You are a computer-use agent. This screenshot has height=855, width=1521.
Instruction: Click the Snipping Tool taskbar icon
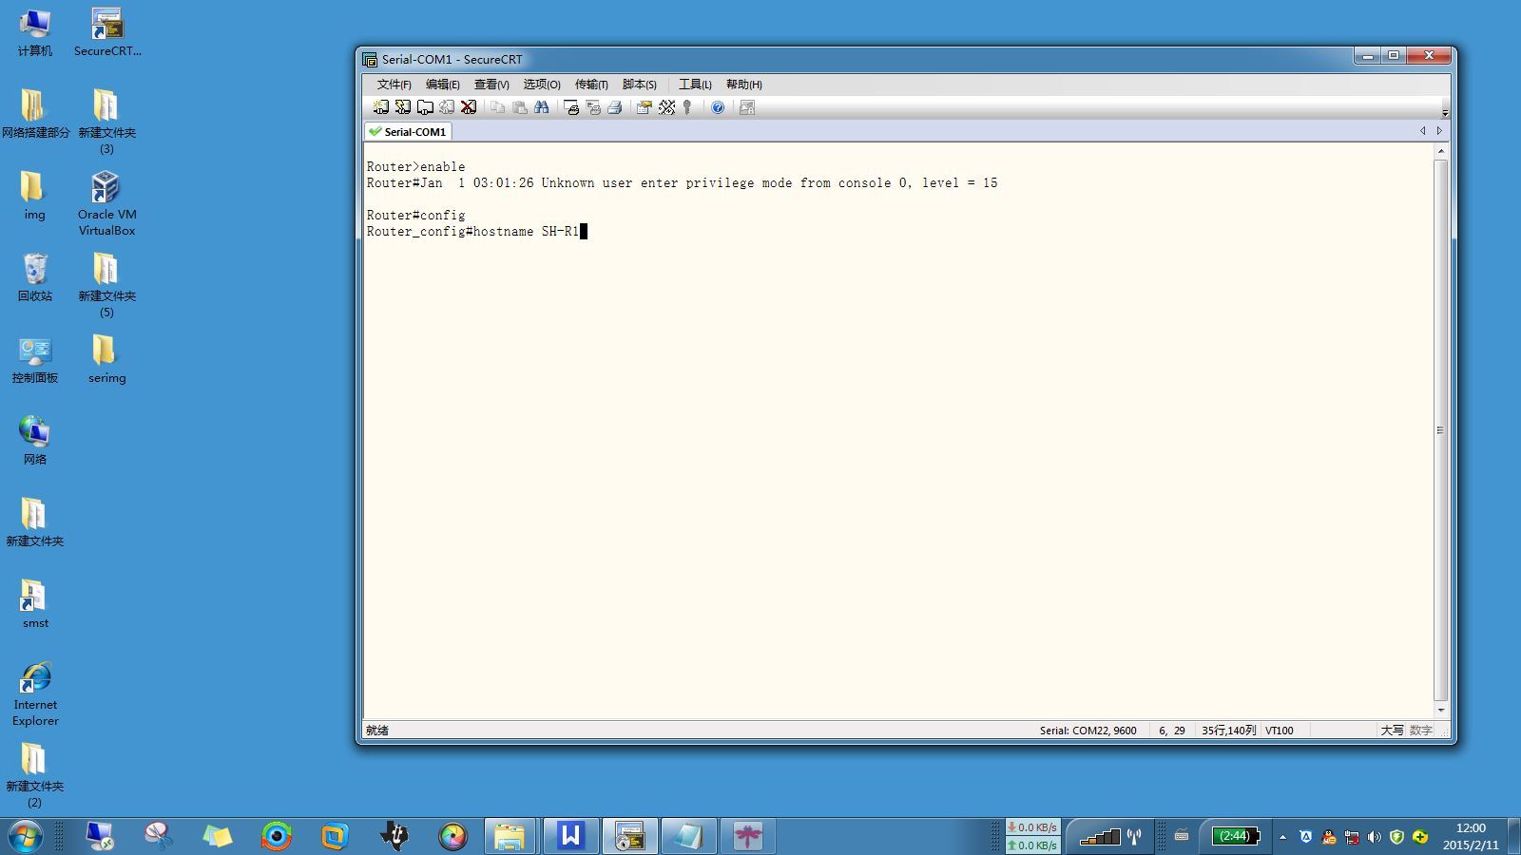[159, 836]
